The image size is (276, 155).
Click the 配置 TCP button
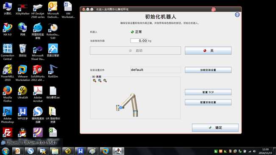(208, 92)
